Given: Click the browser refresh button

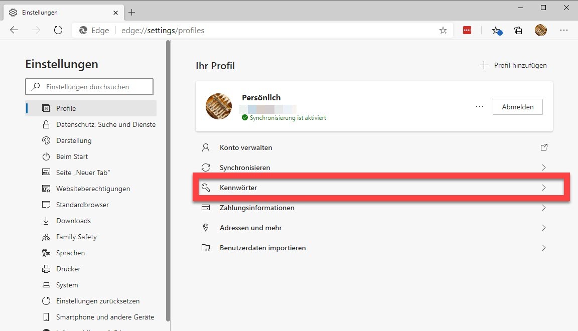Looking at the screenshot, I should (x=58, y=30).
